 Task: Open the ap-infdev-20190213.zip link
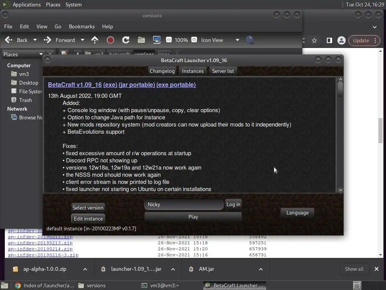pos(40,243)
